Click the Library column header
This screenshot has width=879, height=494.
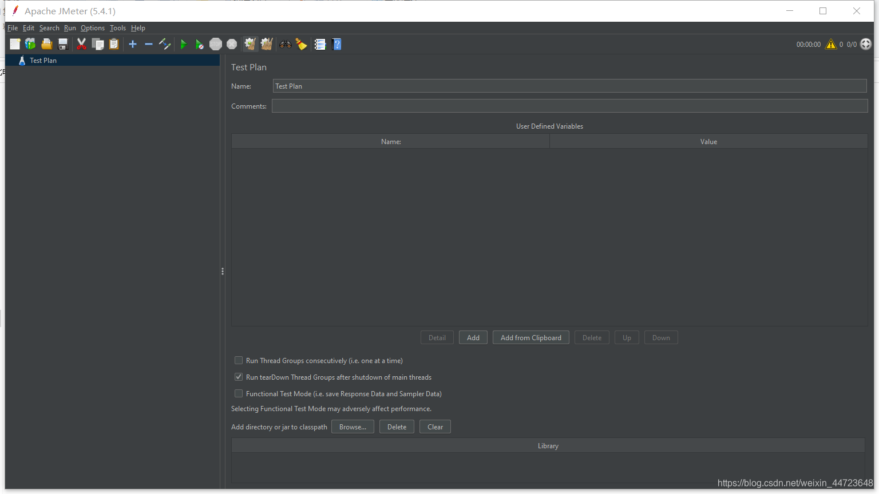[x=548, y=445]
